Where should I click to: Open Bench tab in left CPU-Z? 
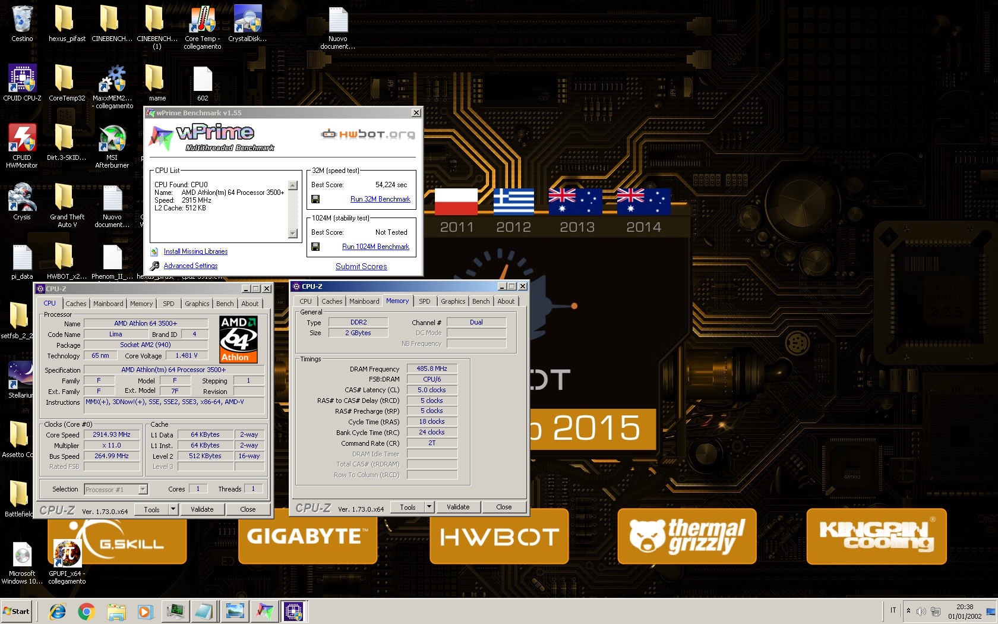pyautogui.click(x=225, y=304)
